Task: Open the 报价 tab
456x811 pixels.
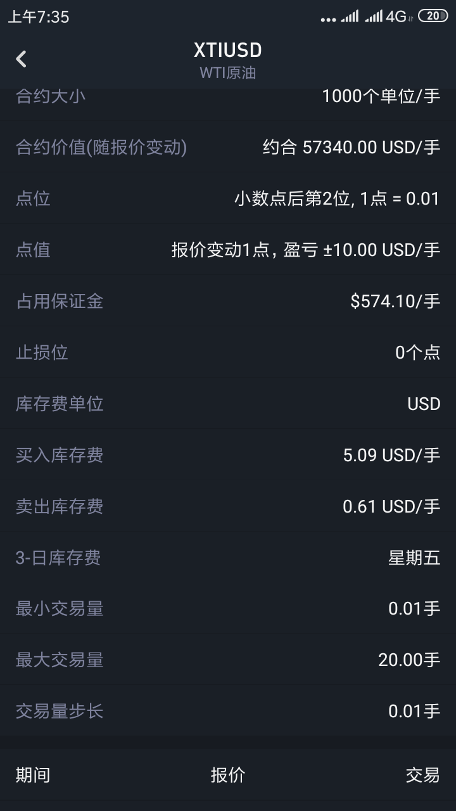Action: pyautogui.click(x=228, y=775)
